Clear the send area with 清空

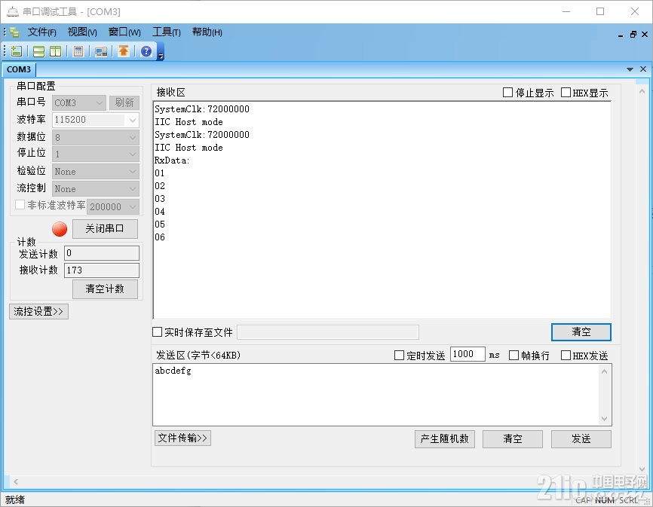(x=513, y=438)
